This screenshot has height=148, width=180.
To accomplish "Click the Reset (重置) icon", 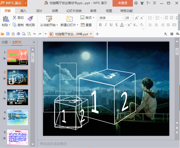I will coord(82,25).
